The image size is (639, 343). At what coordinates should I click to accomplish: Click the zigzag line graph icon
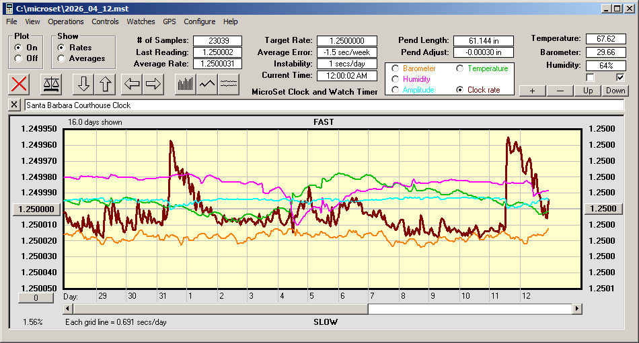(207, 84)
